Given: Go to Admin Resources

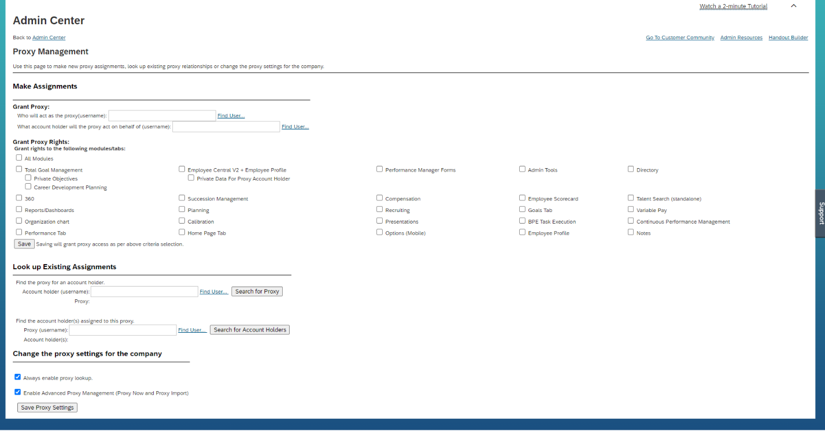Looking at the screenshot, I should coord(741,38).
